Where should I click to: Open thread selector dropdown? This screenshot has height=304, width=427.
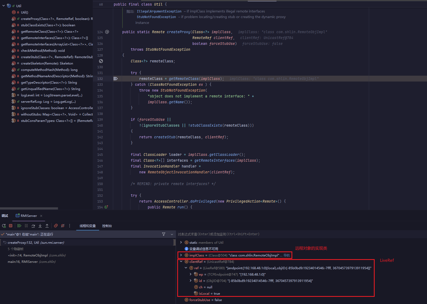[x=172, y=234]
